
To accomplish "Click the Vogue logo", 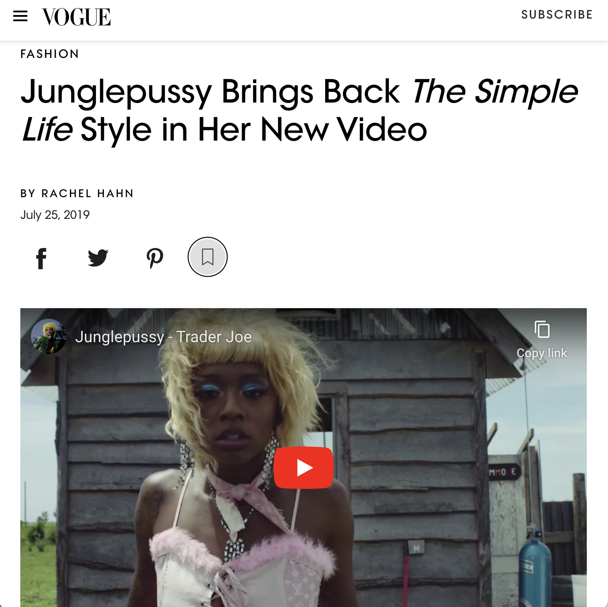I will (x=76, y=17).
